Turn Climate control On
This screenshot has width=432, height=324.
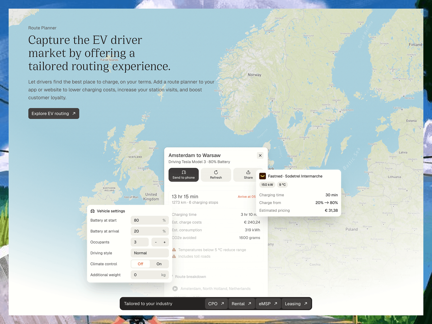point(159,264)
